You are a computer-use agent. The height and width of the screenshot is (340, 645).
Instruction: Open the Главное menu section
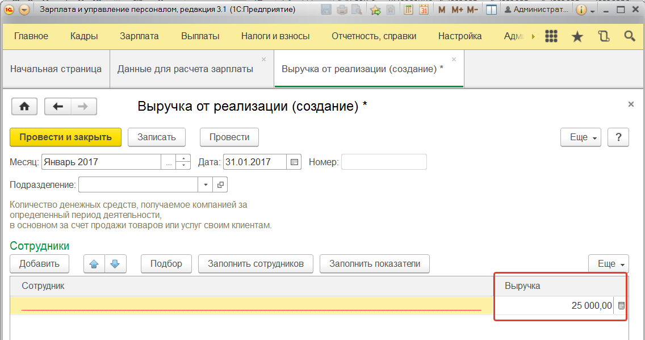tap(31, 36)
